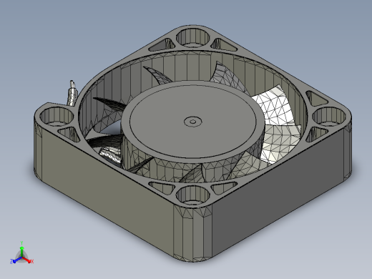Click the small center pin on the hub
372x279 pixels.
point(193,122)
